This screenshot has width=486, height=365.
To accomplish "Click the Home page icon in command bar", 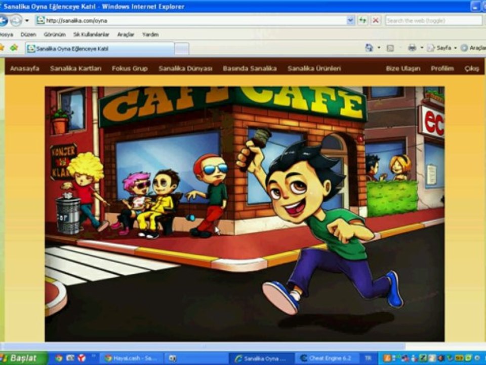I will pos(369,48).
